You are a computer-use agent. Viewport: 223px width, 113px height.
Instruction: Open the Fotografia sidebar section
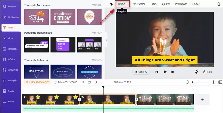[x=10, y=49]
